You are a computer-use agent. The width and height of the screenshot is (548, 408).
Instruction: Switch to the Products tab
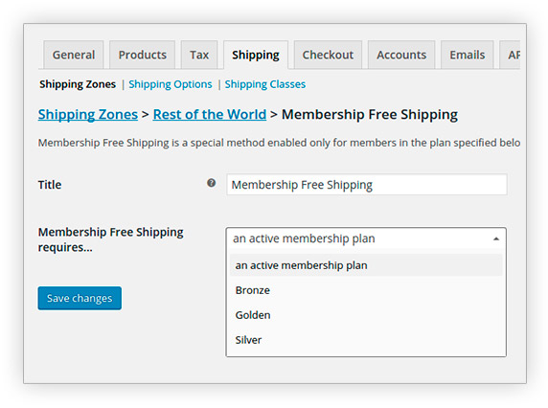[x=142, y=55]
